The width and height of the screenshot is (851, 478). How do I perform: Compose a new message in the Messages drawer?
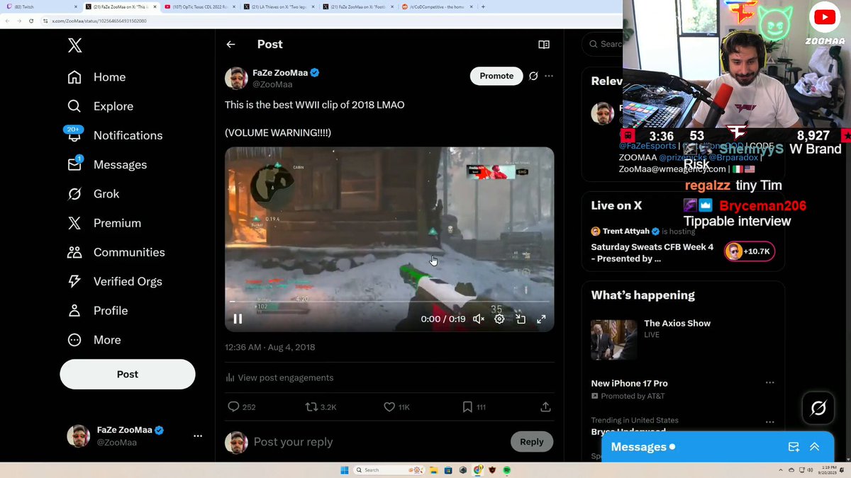pyautogui.click(x=794, y=447)
